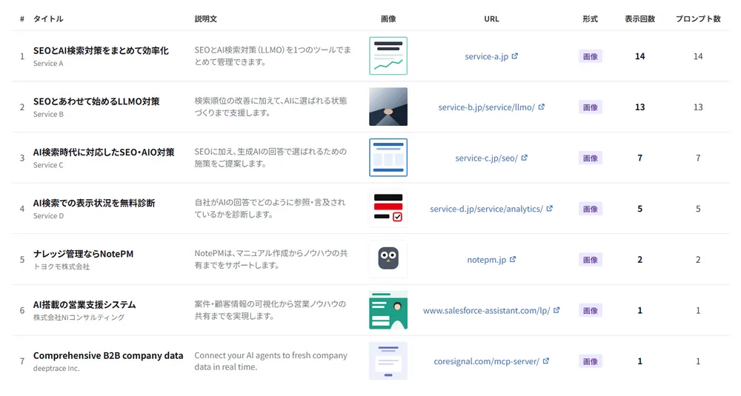741x396 pixels.
Task: Click the Service A subtitle text
Action: click(x=48, y=63)
